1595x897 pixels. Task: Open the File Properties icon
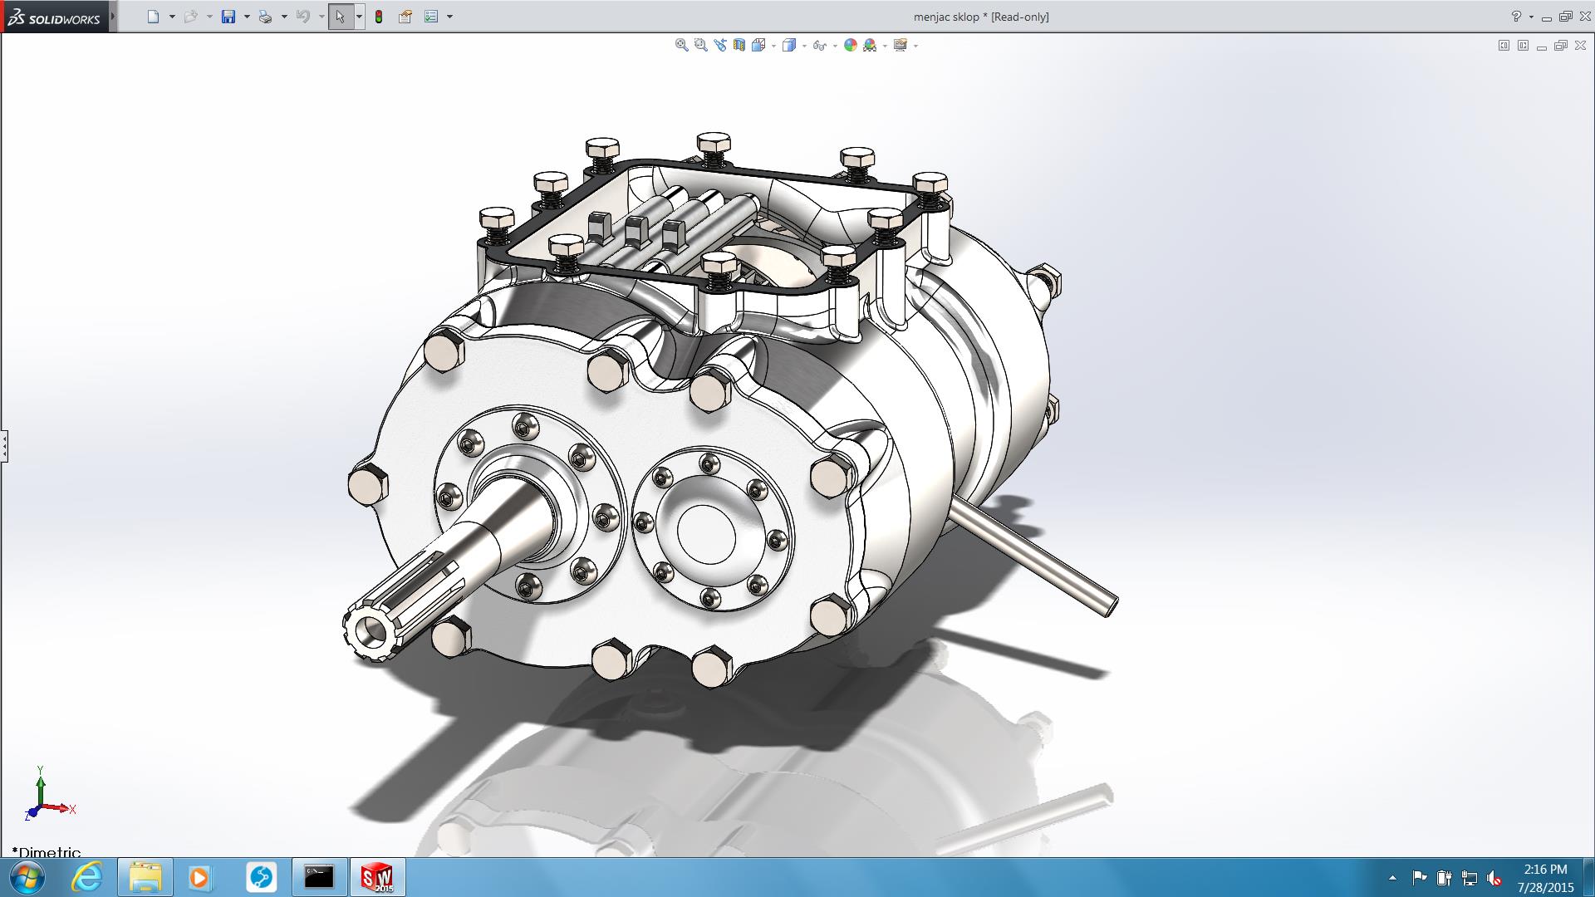[405, 17]
